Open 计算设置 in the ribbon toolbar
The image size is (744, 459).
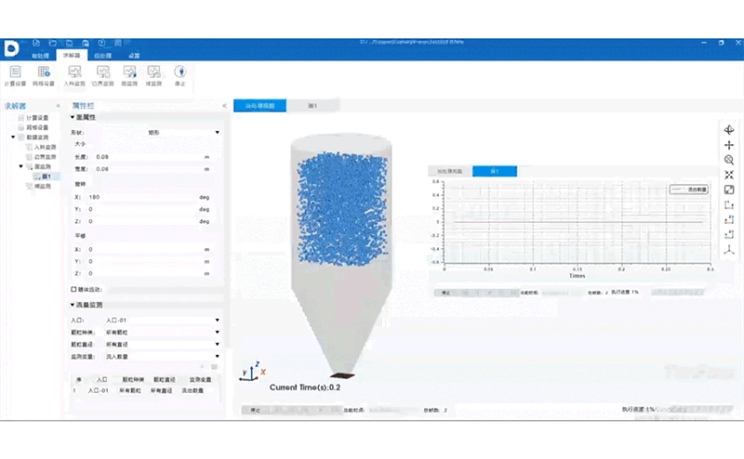pos(16,75)
